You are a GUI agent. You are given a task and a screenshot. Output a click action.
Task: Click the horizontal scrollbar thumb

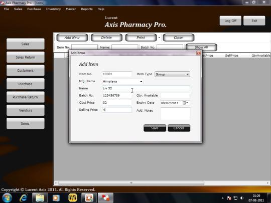click(x=131, y=183)
